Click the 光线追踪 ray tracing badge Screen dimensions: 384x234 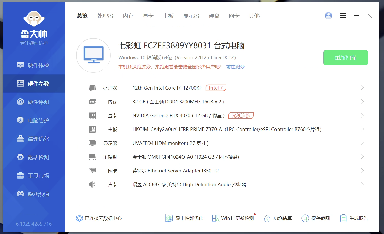[241, 115]
